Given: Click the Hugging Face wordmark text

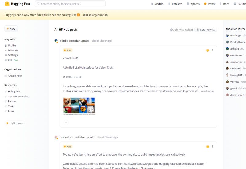Looking at the screenshot, I should click(21, 4).
